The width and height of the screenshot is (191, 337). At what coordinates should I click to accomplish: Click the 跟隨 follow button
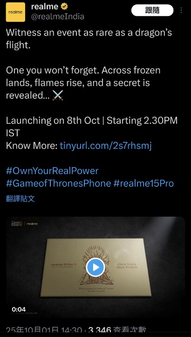pyautogui.click(x=152, y=10)
